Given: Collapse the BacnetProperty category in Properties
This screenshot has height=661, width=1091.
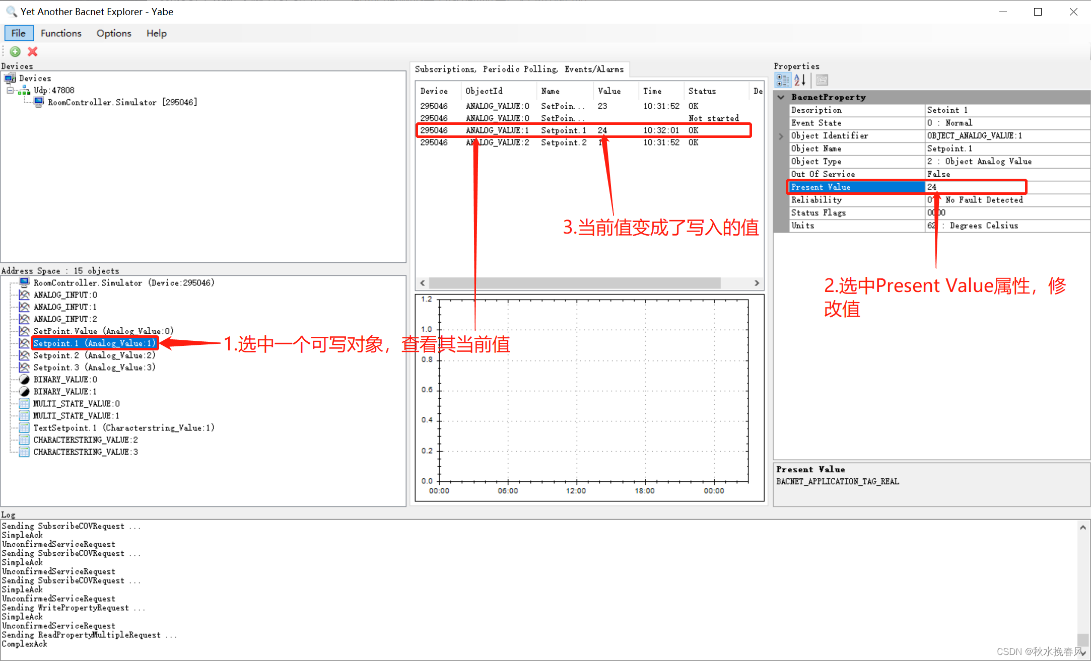Looking at the screenshot, I should click(x=781, y=97).
